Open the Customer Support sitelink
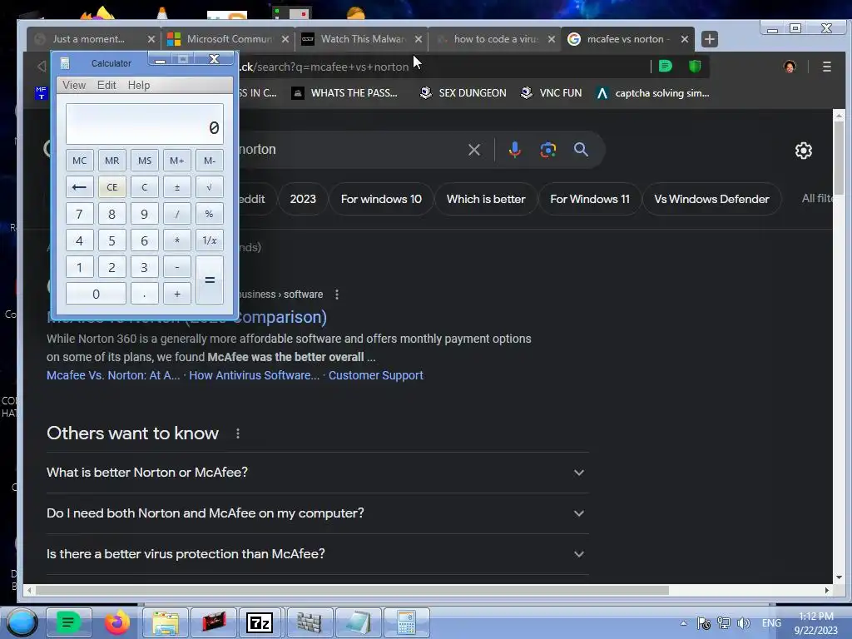Screen dimensions: 852x639 375,375
